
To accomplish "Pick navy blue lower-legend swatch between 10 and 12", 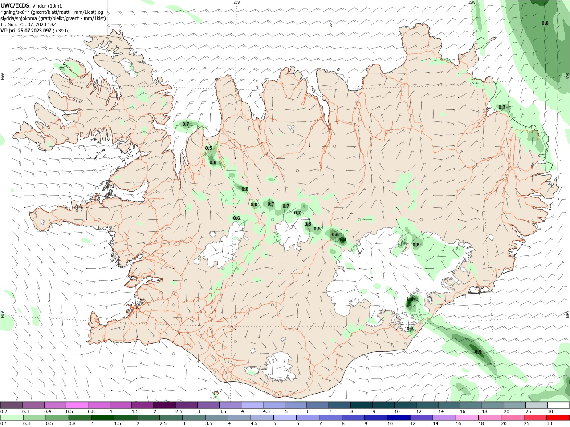I will 398,418.
